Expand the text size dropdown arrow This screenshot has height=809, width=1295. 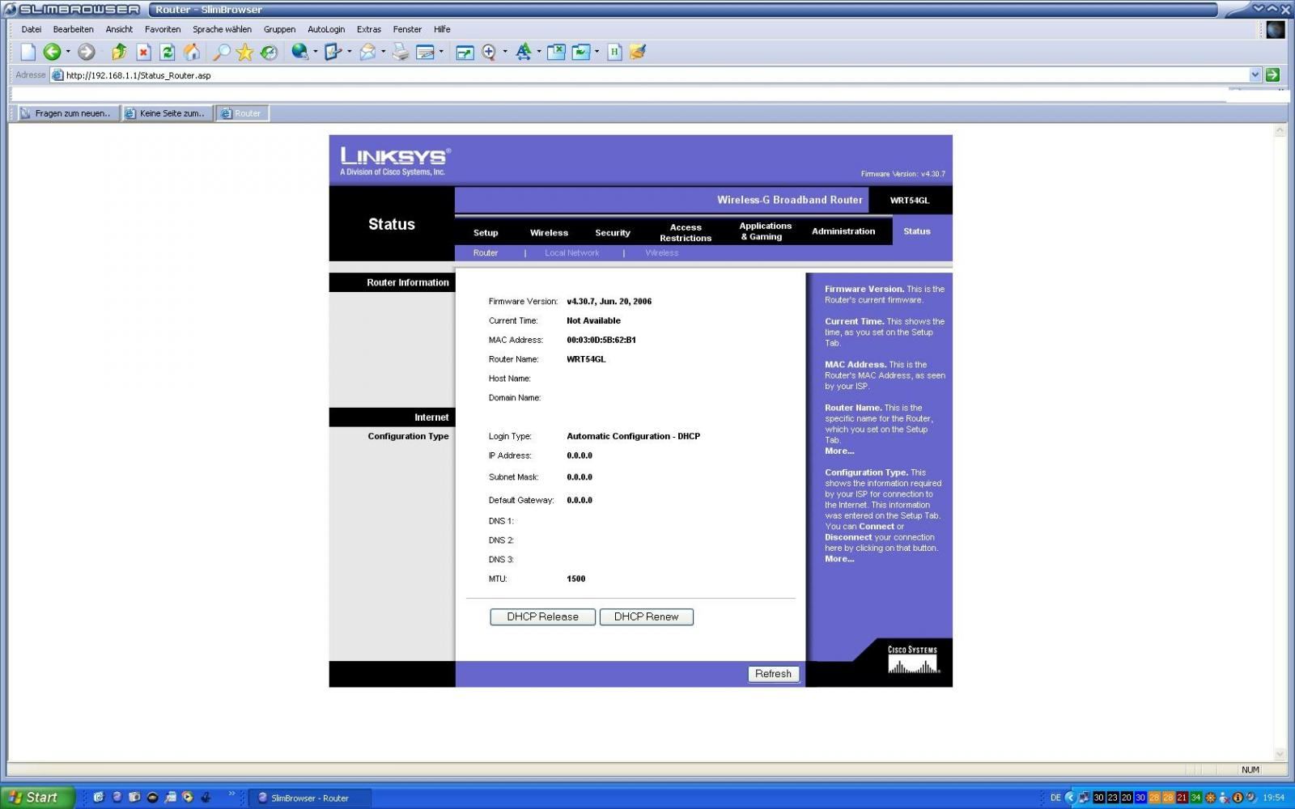coord(539,52)
